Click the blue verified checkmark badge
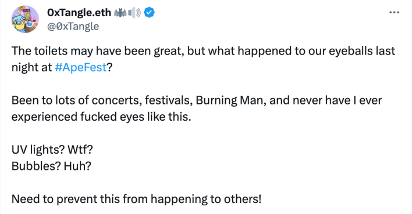412x214 pixels. 149,12
